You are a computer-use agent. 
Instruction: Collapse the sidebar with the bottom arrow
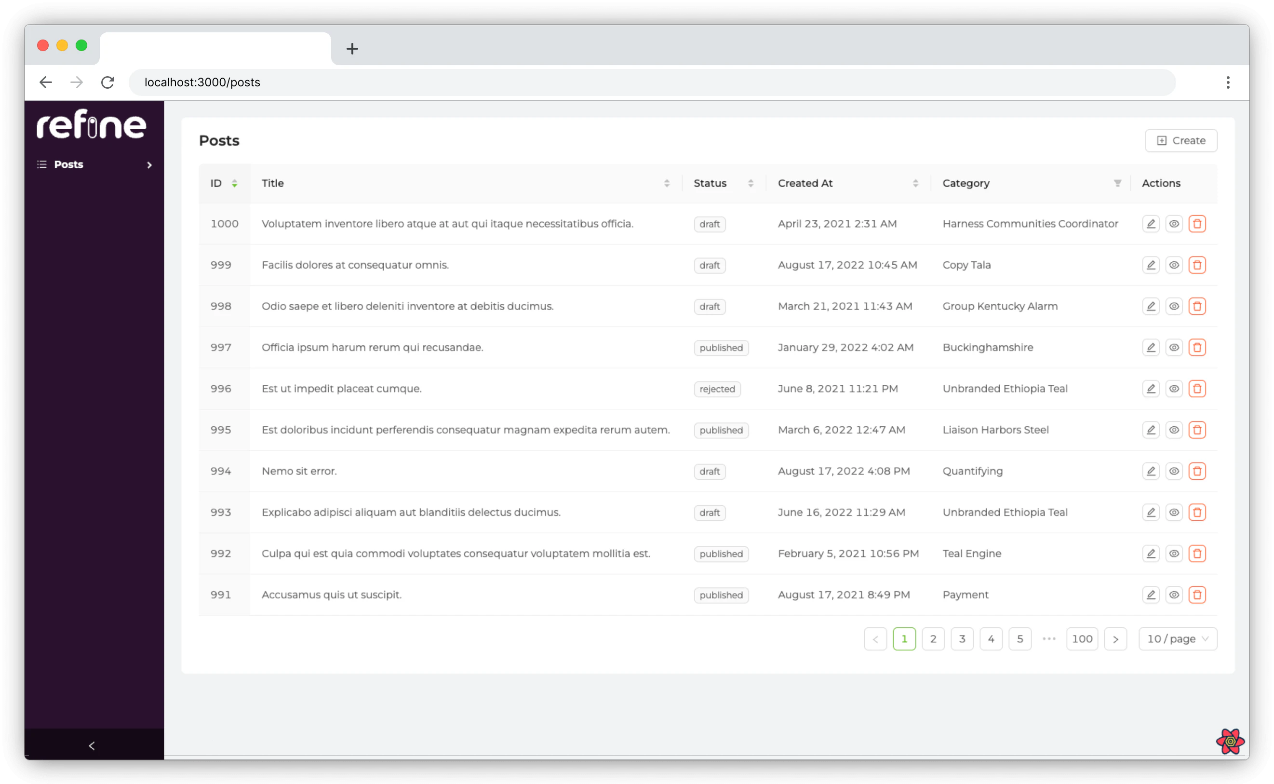pyautogui.click(x=92, y=745)
